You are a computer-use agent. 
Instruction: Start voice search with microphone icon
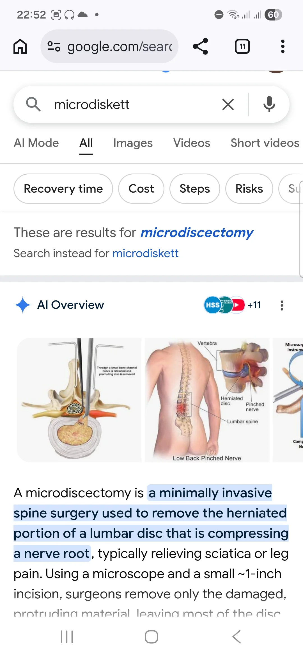(x=269, y=104)
